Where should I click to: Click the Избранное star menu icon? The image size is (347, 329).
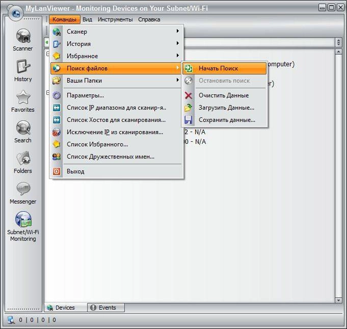point(57,56)
